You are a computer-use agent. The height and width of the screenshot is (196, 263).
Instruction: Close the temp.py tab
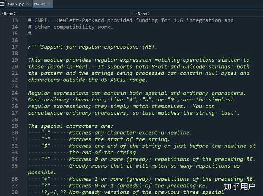point(28,4)
